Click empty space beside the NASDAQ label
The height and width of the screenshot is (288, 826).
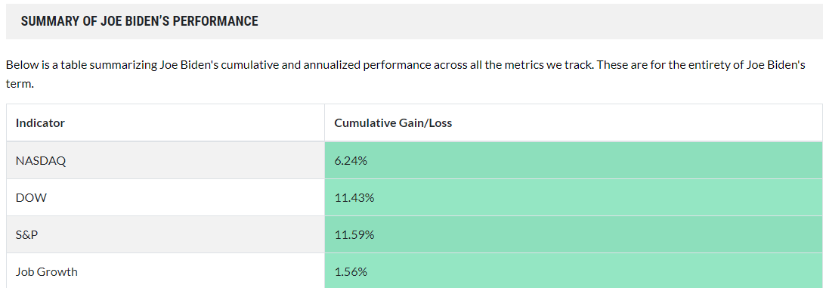pos(195,160)
